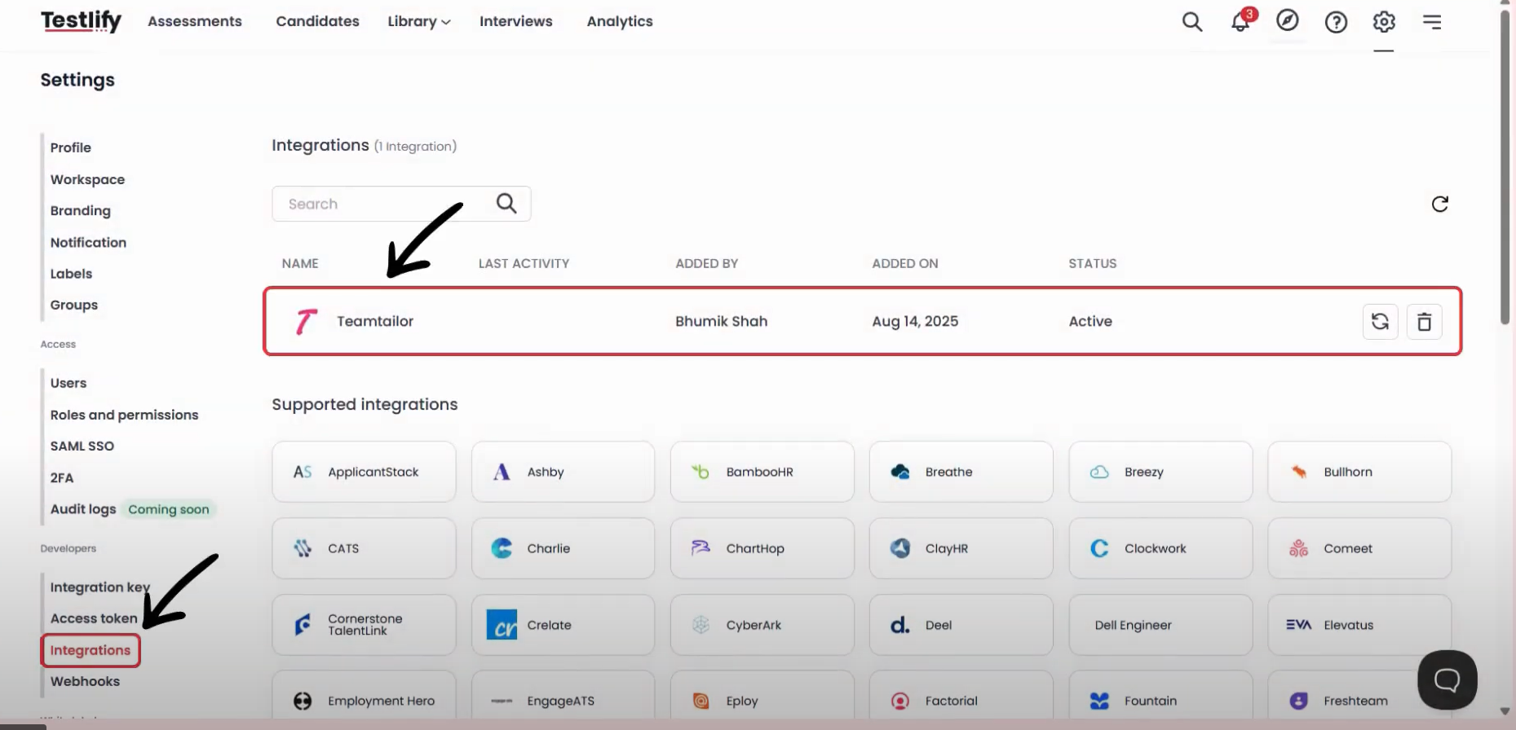Expand the Library dropdown menu
The image size is (1516, 730).
point(419,21)
